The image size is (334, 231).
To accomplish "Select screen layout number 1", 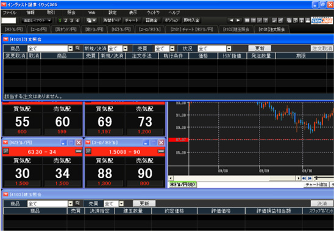I will point(60,21).
